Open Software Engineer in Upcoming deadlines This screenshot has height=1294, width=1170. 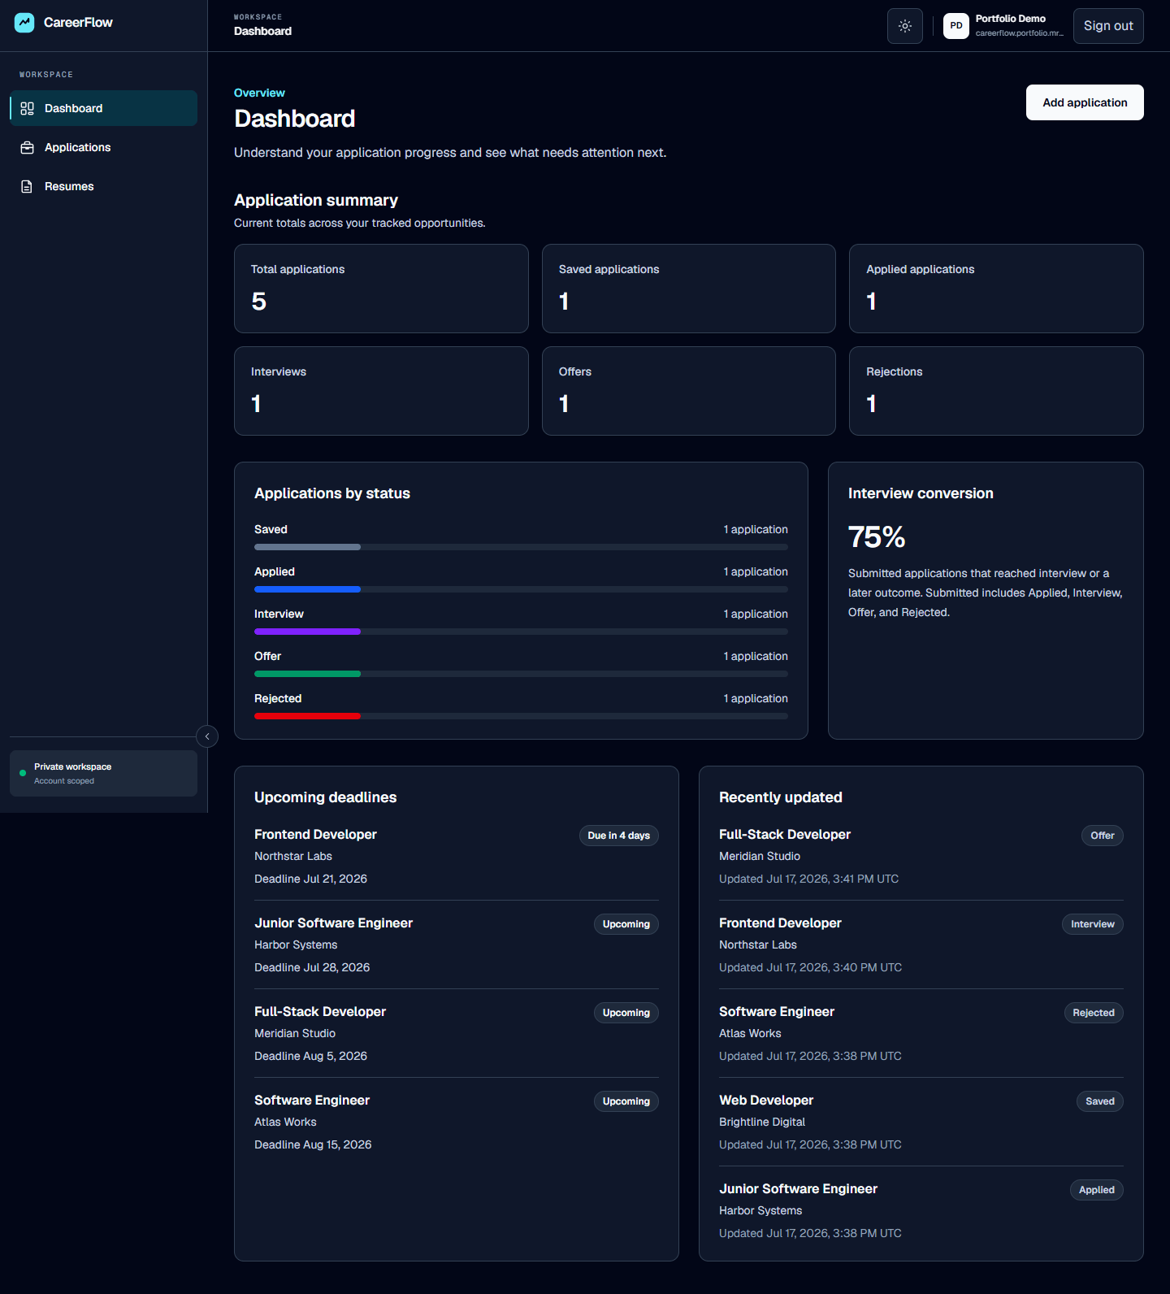pos(312,1101)
